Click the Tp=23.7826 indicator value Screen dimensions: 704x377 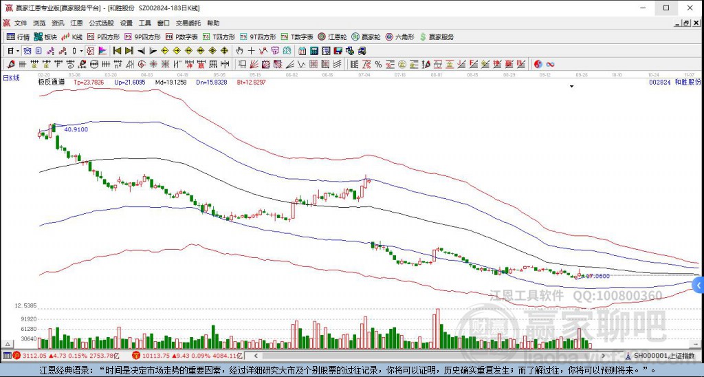(89, 83)
